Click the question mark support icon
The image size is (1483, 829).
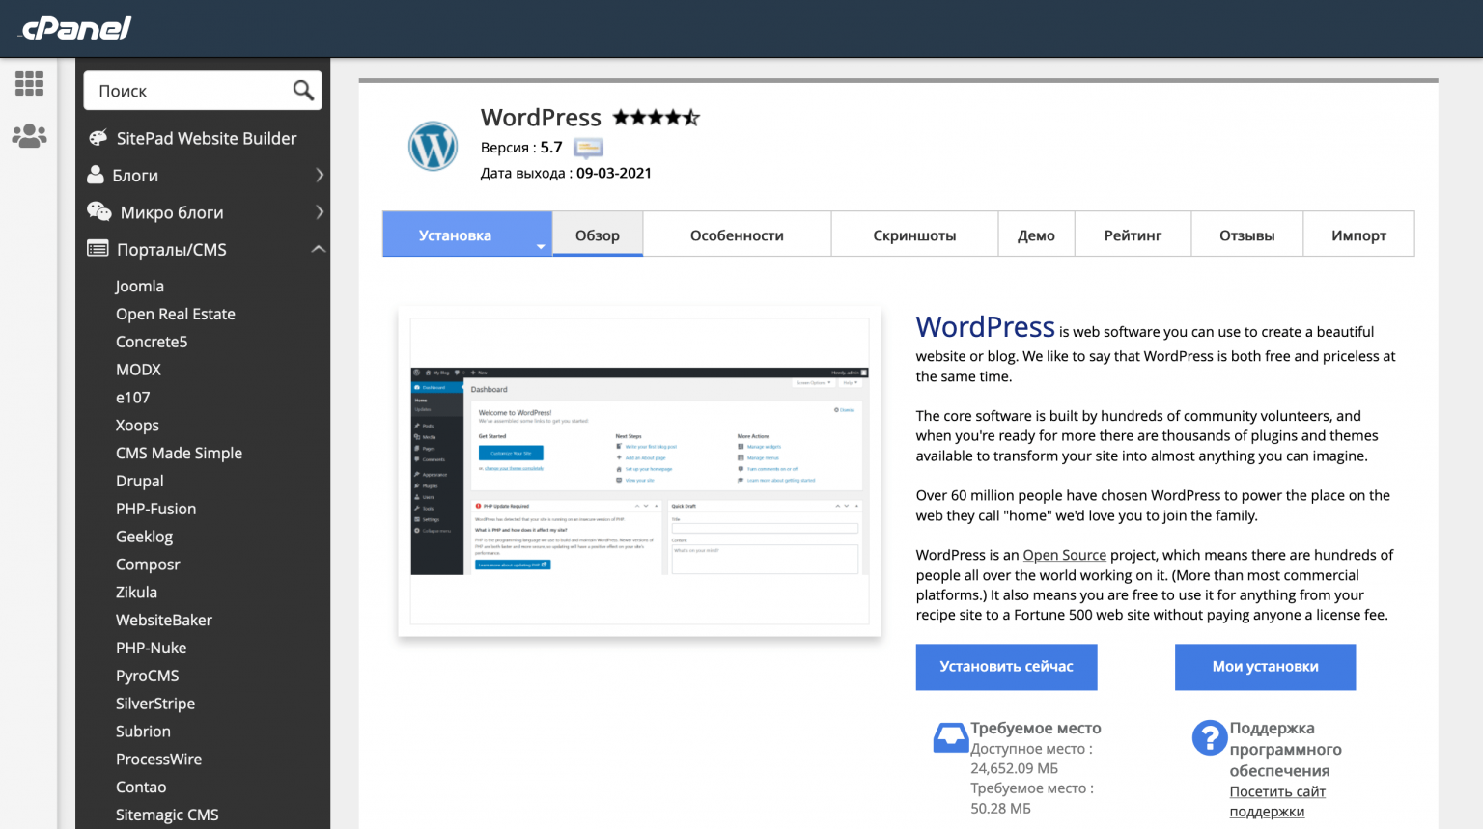pos(1210,737)
